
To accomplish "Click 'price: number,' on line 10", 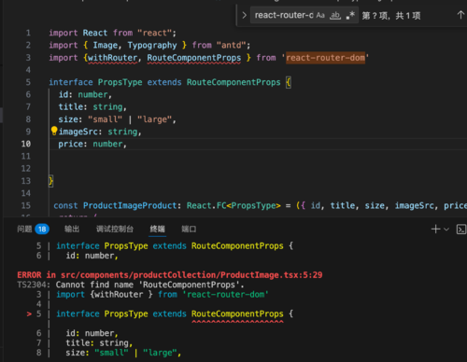I will [x=92, y=144].
